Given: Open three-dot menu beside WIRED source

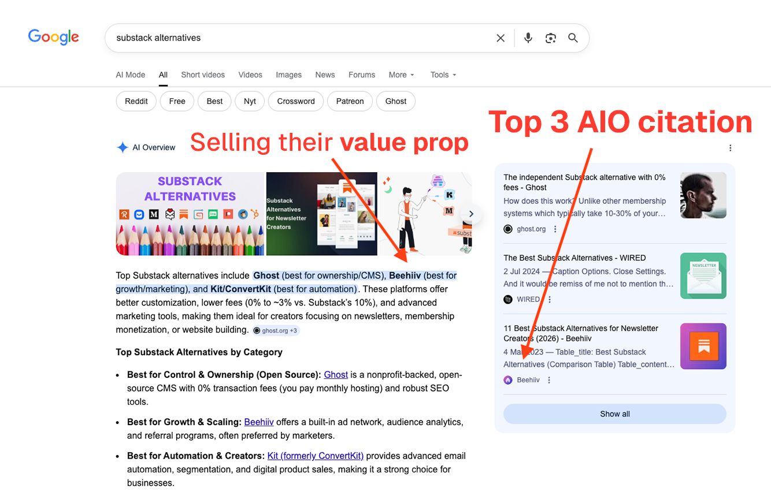Looking at the screenshot, I should [550, 300].
